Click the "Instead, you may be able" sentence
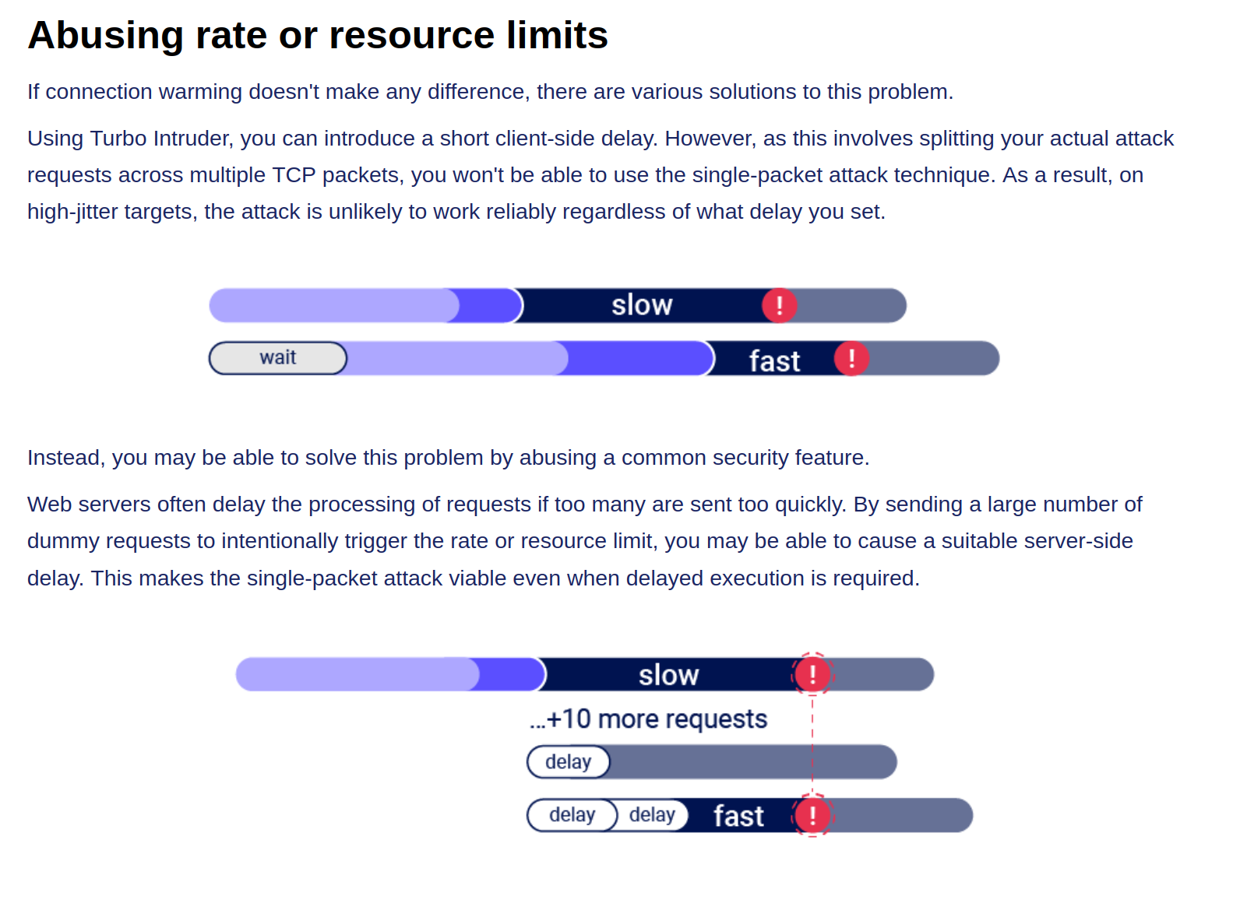This screenshot has height=900, width=1240. 448,458
